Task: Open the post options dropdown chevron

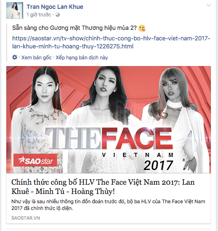Action: 209,5
